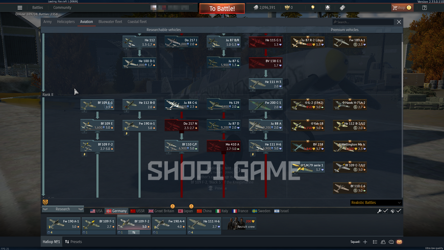Image resolution: width=444 pixels, height=250 pixels.
Task: Click the vehicle Search field
Action: click(363, 22)
